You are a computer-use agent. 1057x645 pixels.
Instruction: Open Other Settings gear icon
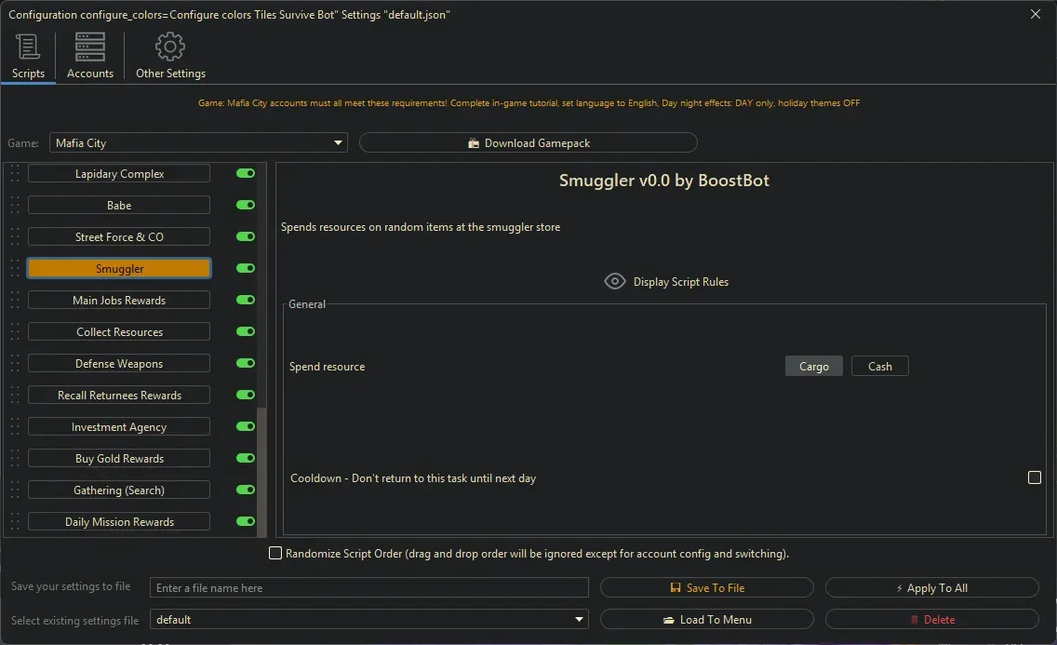(x=170, y=47)
